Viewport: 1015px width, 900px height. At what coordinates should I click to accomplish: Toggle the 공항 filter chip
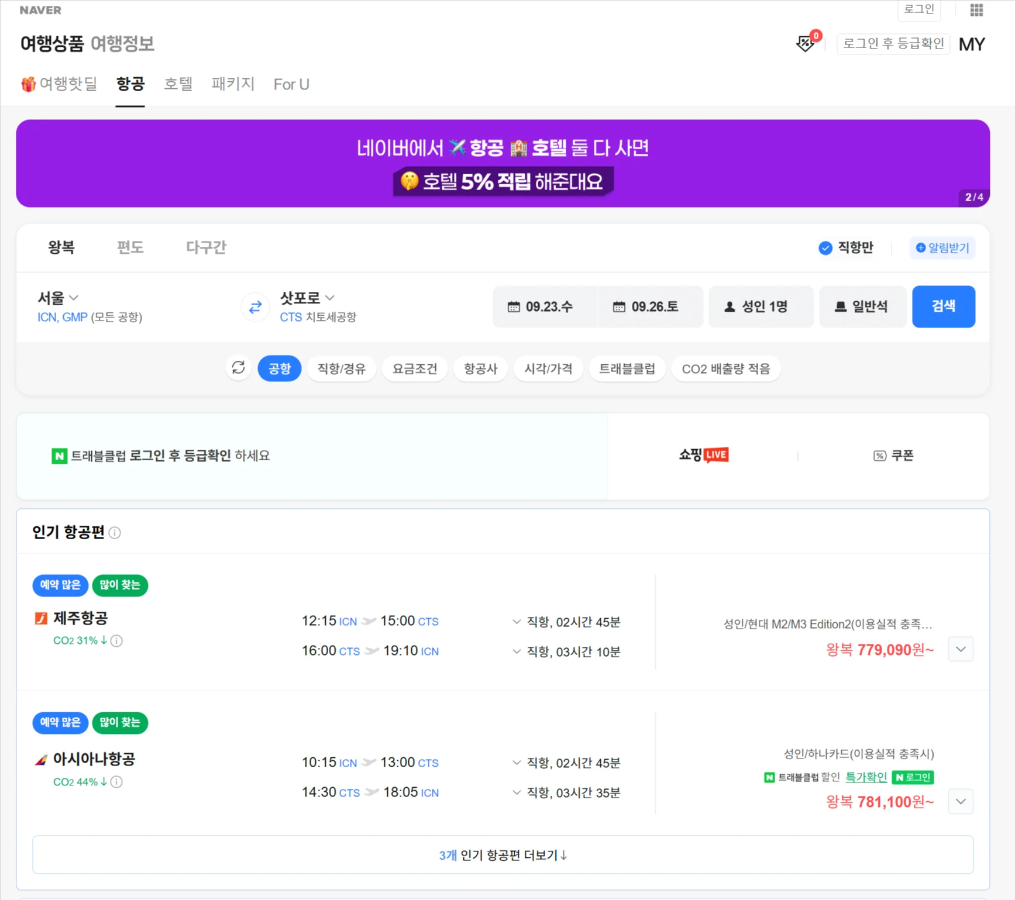[279, 368]
